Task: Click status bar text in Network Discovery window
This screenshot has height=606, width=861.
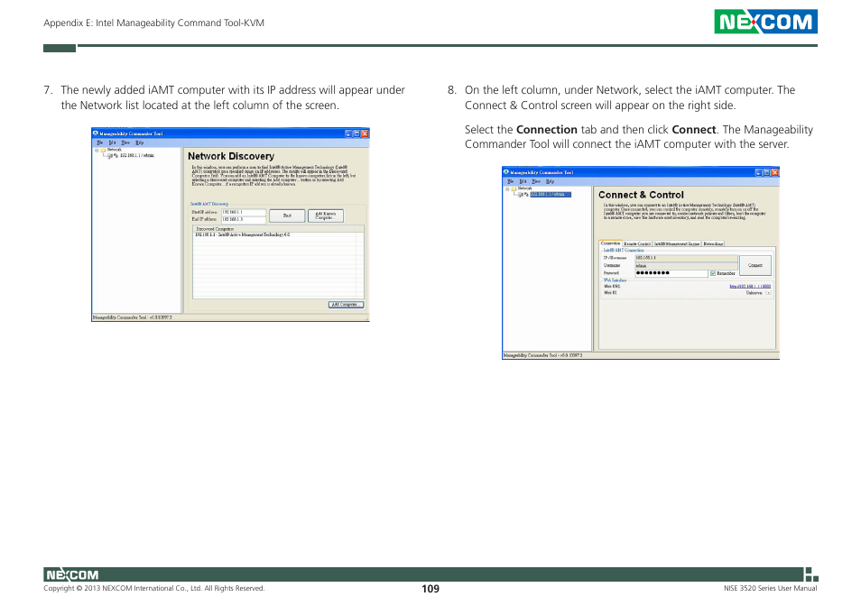Action: [x=133, y=317]
